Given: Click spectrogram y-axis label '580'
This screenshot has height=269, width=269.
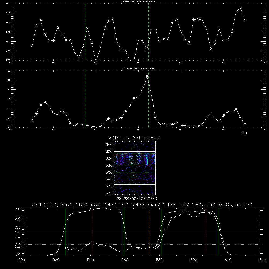Looking at the screenshot, I should click(109, 165).
